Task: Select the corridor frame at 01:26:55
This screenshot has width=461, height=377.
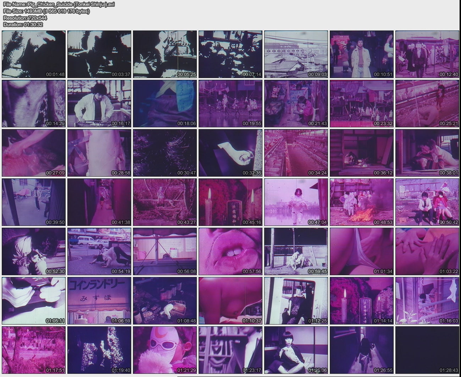Action: [362, 350]
